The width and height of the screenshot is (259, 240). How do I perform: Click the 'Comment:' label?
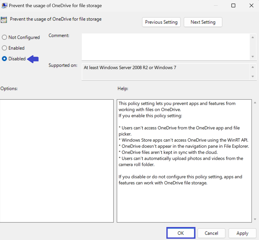59,35
